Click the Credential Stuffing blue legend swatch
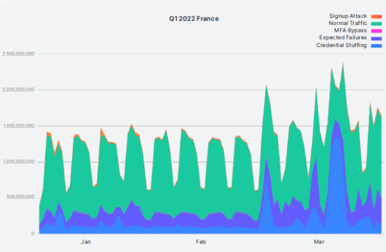Screen dimensions: 386x252 pos(377,45)
